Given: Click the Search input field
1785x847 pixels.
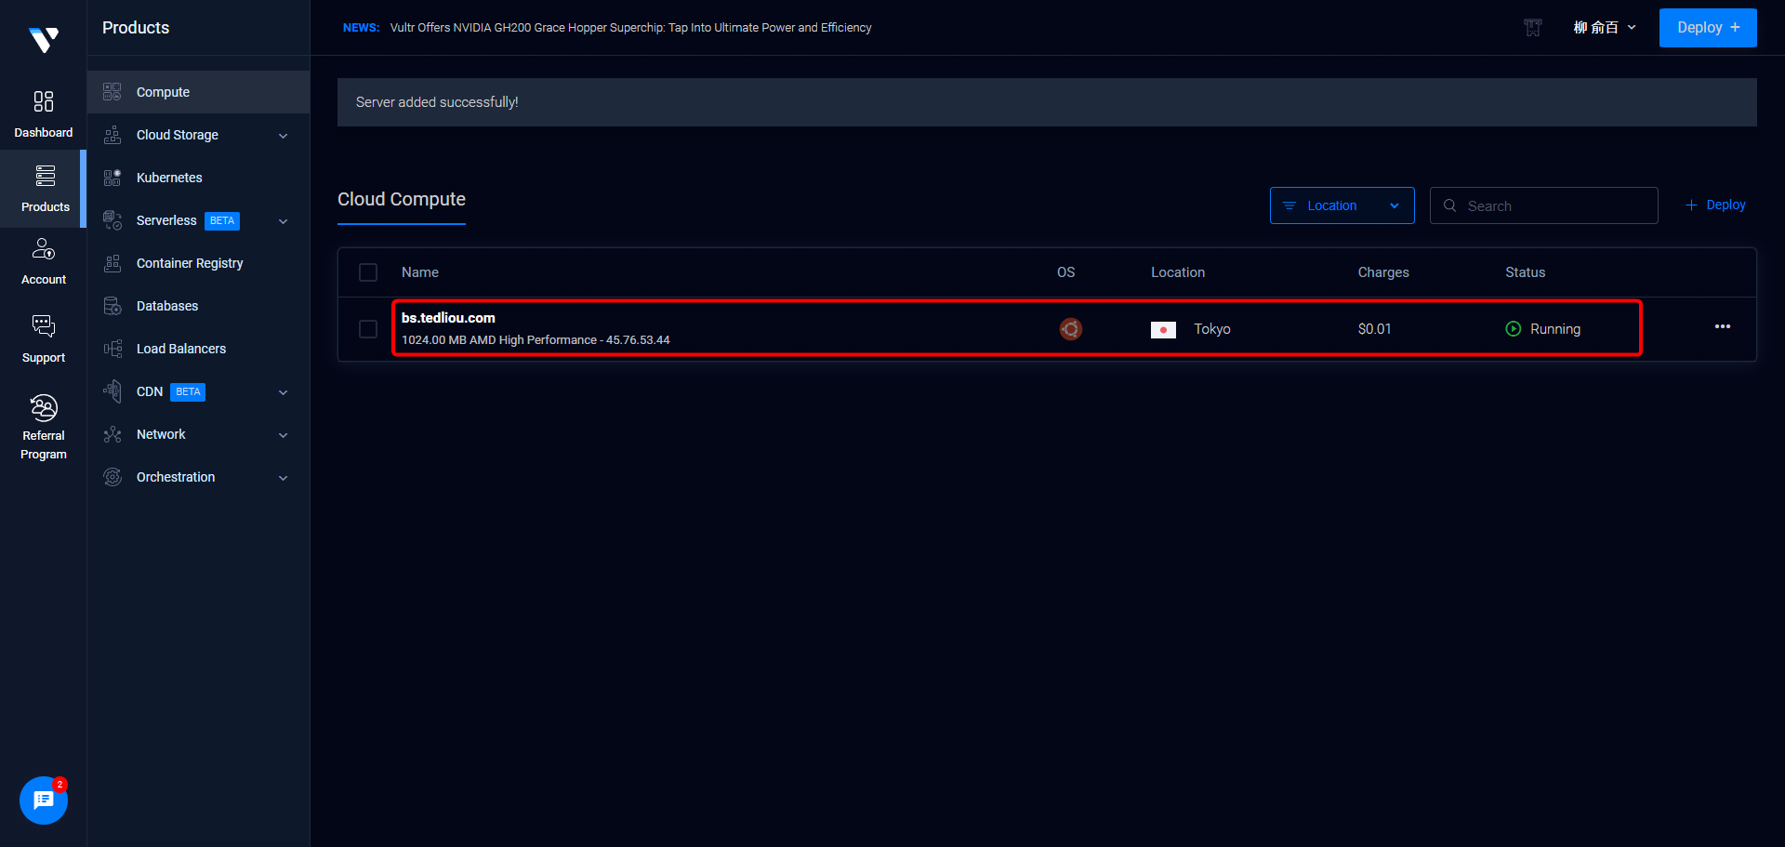Looking at the screenshot, I should [1554, 205].
